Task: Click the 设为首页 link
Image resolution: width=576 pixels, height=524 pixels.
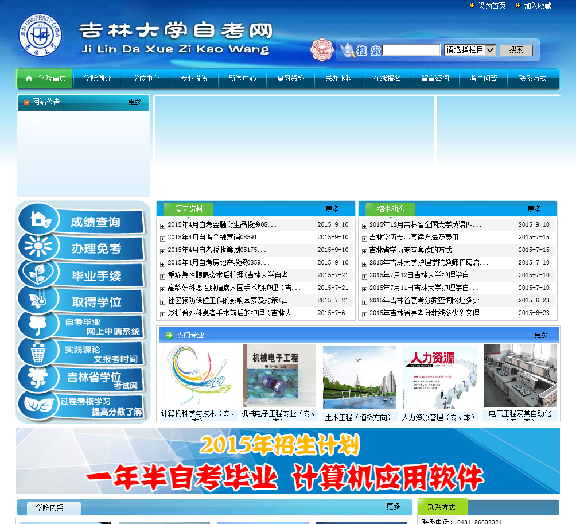Action: 492,6
